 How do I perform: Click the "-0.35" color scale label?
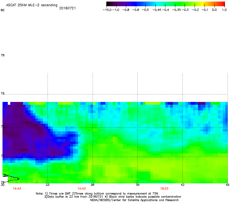177,10
